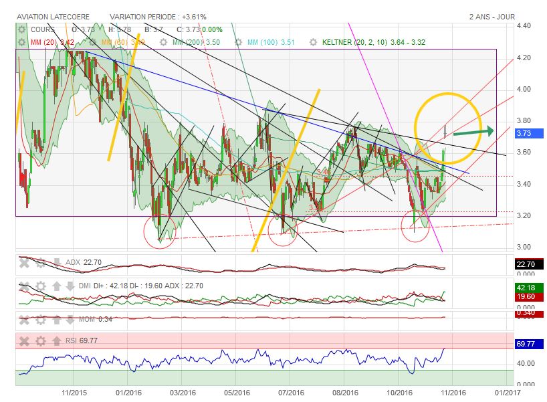Click the 01/2016 date on time axis
This screenshot has height=402, width=547.
129,393
